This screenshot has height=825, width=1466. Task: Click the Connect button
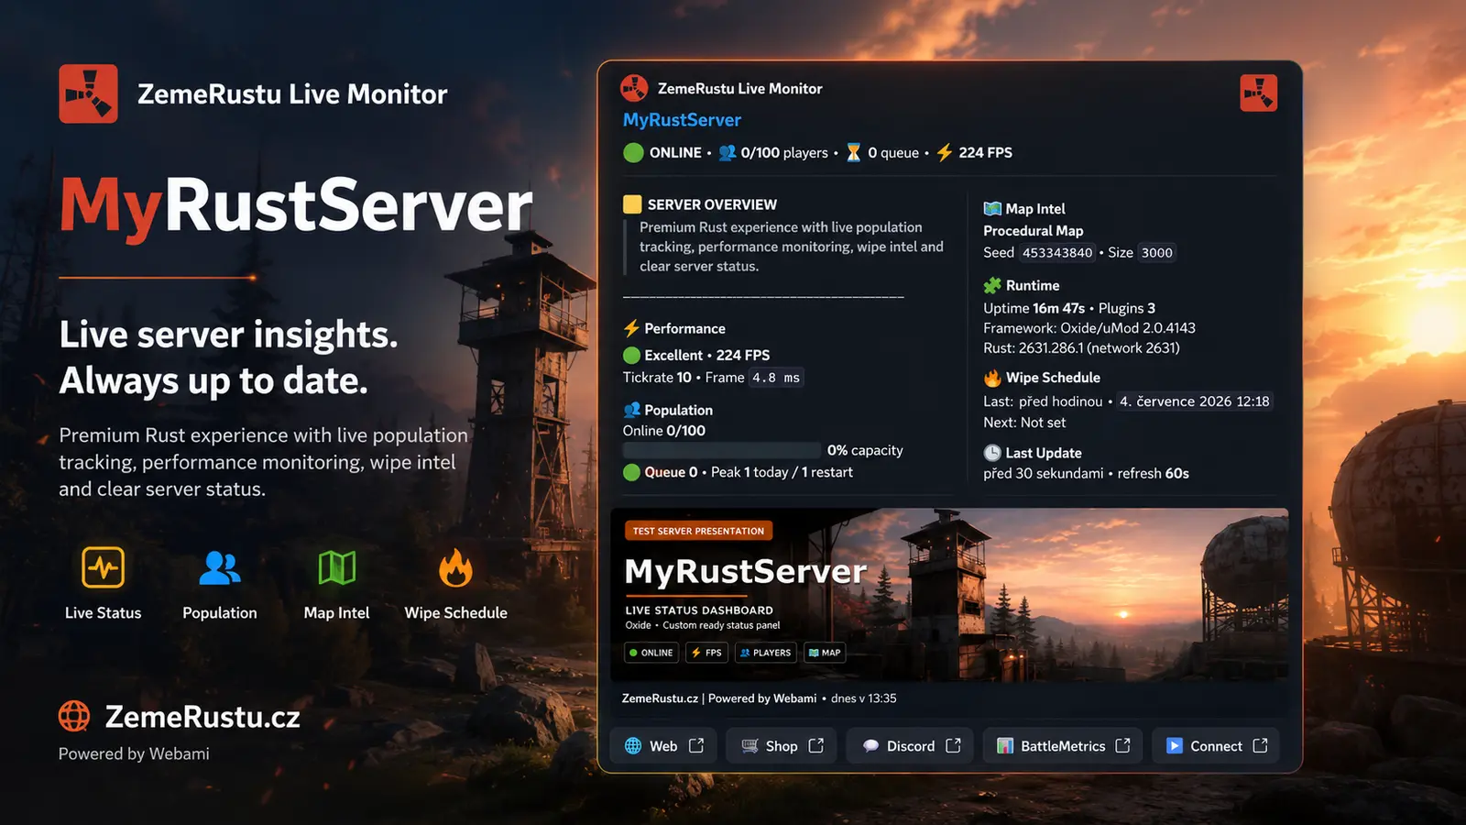coord(1215,746)
